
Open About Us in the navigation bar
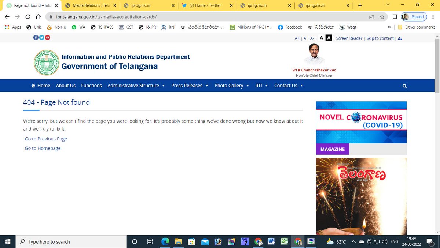(x=66, y=86)
